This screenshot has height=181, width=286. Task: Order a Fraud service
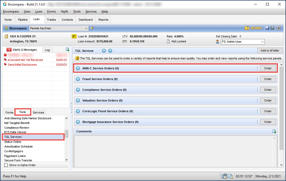pyautogui.click(x=268, y=79)
